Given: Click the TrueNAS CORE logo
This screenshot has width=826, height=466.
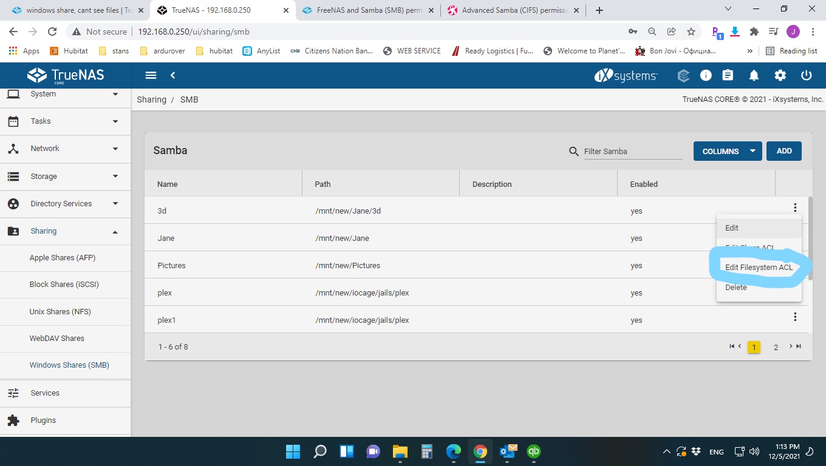Looking at the screenshot, I should (x=66, y=75).
